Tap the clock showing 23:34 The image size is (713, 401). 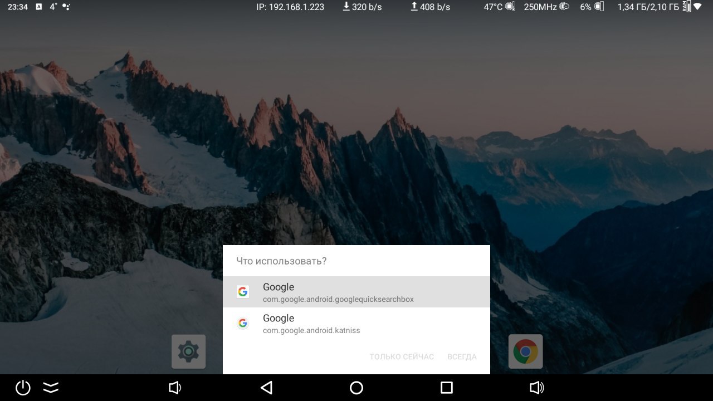click(x=18, y=7)
